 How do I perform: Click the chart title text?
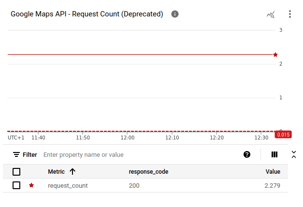click(87, 14)
